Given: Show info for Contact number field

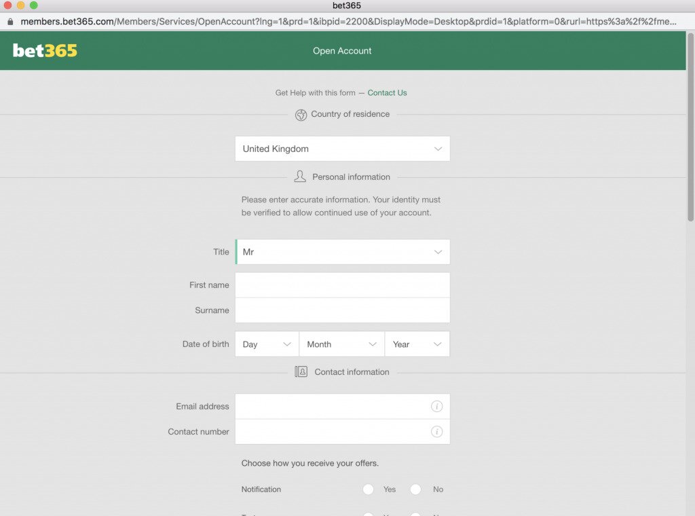Looking at the screenshot, I should [x=436, y=431].
